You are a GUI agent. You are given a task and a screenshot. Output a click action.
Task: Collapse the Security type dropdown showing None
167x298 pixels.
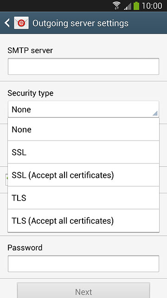pyautogui.click(x=83, y=109)
